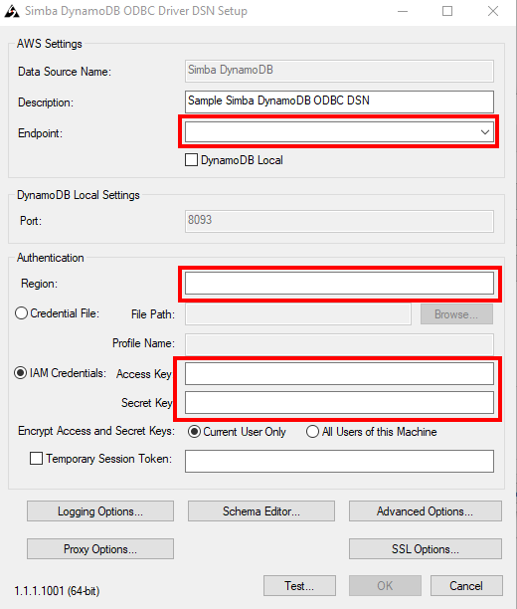This screenshot has width=517, height=609.
Task: Open Proxy Options dialog
Action: (100, 549)
